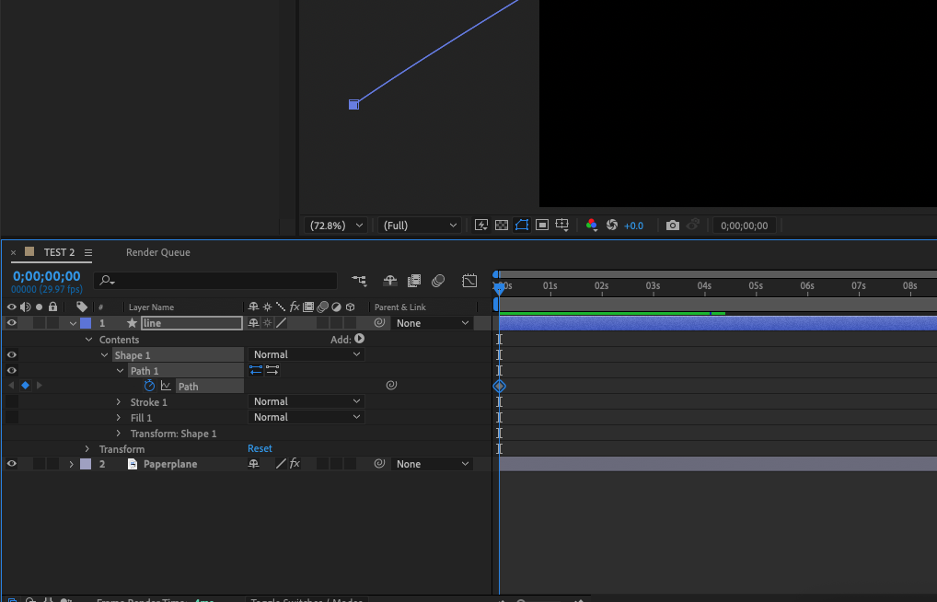The image size is (937, 602).
Task: Open the viewer resolution dropdown (Full)
Action: click(x=420, y=226)
